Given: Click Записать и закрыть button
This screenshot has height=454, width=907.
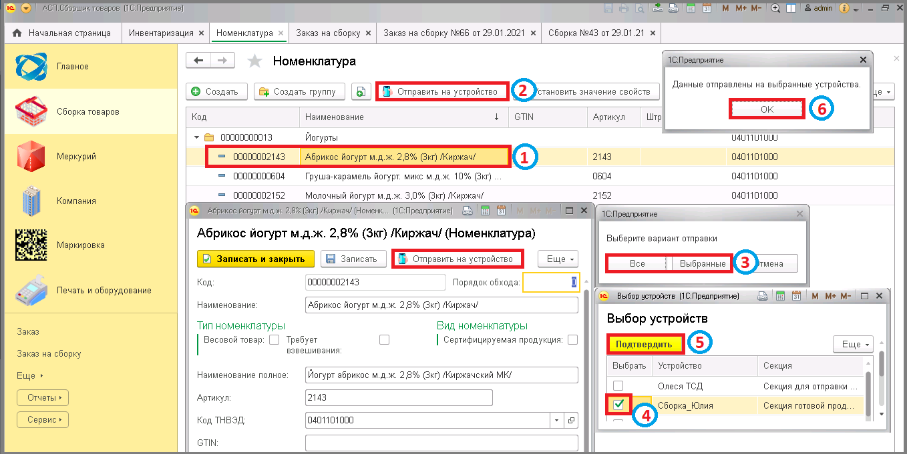Looking at the screenshot, I should pos(256,259).
